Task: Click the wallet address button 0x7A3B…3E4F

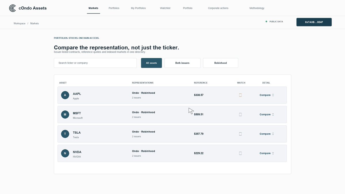Action: coord(314,22)
